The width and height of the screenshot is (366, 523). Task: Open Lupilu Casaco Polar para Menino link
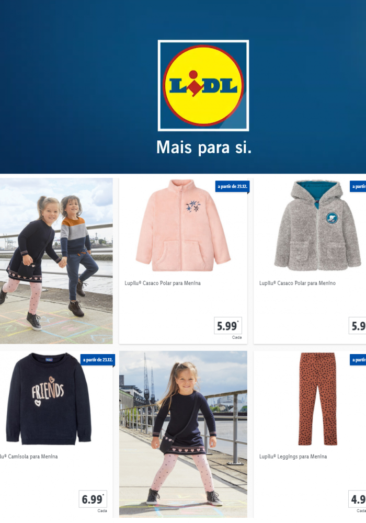298,283
